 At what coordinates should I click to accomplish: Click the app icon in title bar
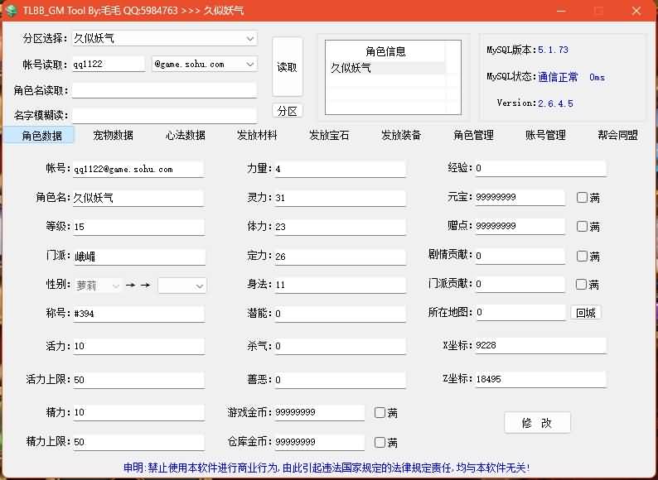tap(11, 10)
